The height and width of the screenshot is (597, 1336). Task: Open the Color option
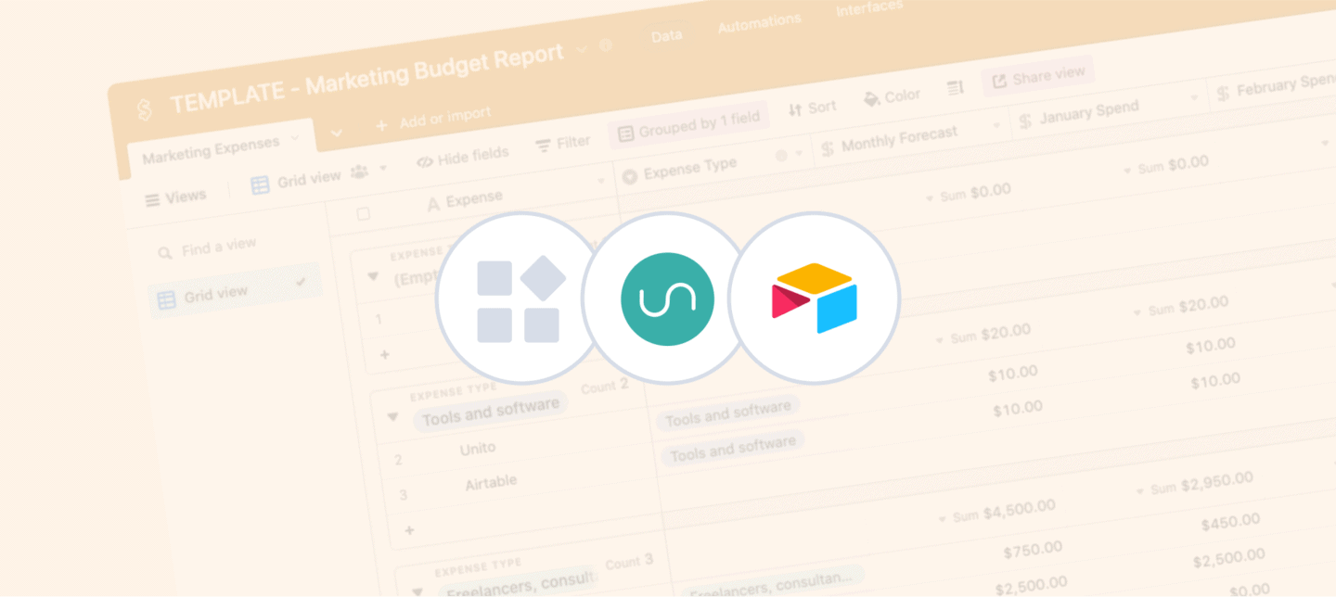coord(892,96)
